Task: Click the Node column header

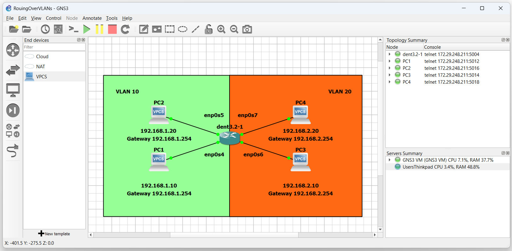Action: coord(405,47)
